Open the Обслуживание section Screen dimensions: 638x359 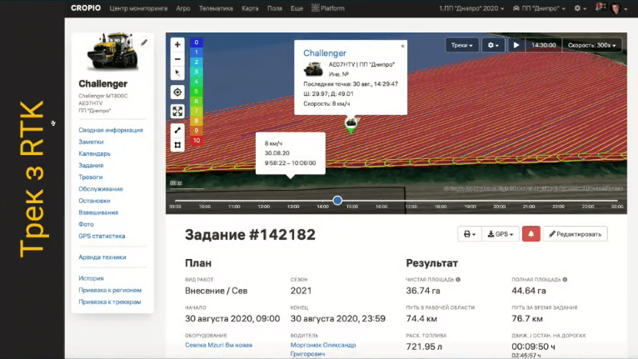pyautogui.click(x=101, y=189)
